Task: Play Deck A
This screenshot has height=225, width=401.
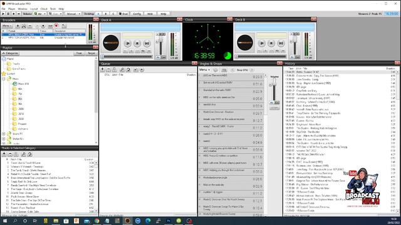Action: 128,43
